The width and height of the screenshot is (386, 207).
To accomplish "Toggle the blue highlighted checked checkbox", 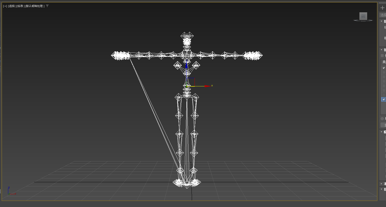I will click(384, 99).
